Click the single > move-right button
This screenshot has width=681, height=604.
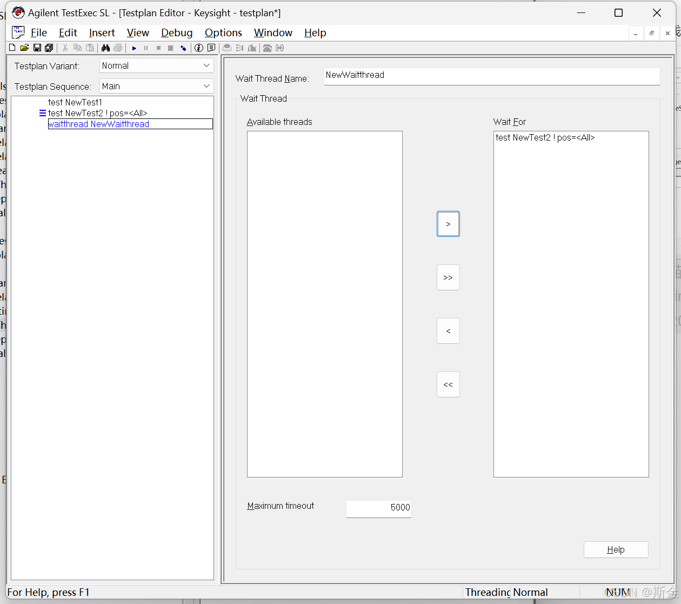coord(448,224)
